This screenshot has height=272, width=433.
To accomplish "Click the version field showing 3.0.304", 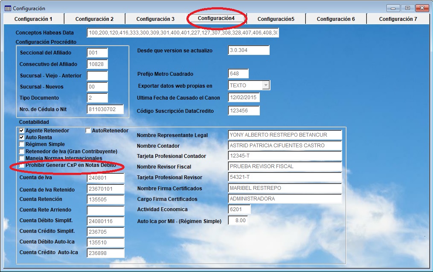I will 249,50.
